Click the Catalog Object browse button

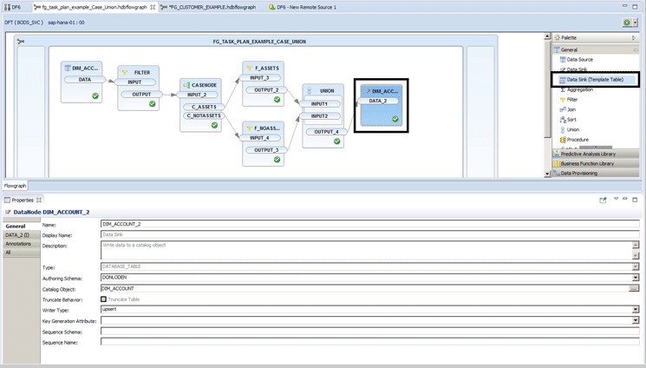(635, 288)
